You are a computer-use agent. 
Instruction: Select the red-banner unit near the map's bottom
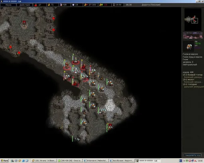click(x=110, y=127)
